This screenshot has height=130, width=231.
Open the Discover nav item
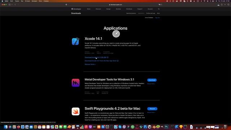click(x=98, y=9)
